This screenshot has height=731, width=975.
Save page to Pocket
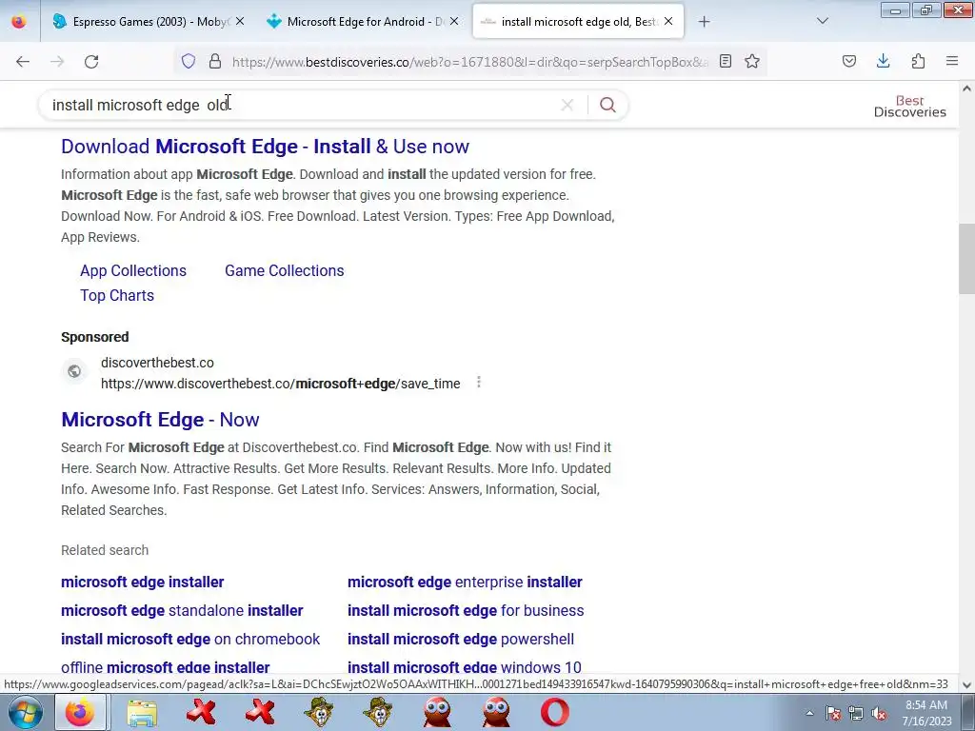(x=849, y=61)
